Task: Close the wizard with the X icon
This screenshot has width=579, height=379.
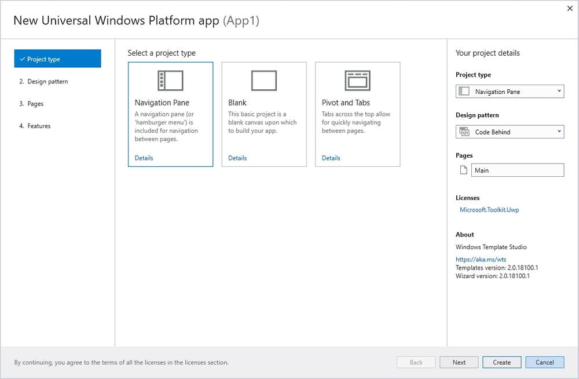Action: click(x=570, y=8)
